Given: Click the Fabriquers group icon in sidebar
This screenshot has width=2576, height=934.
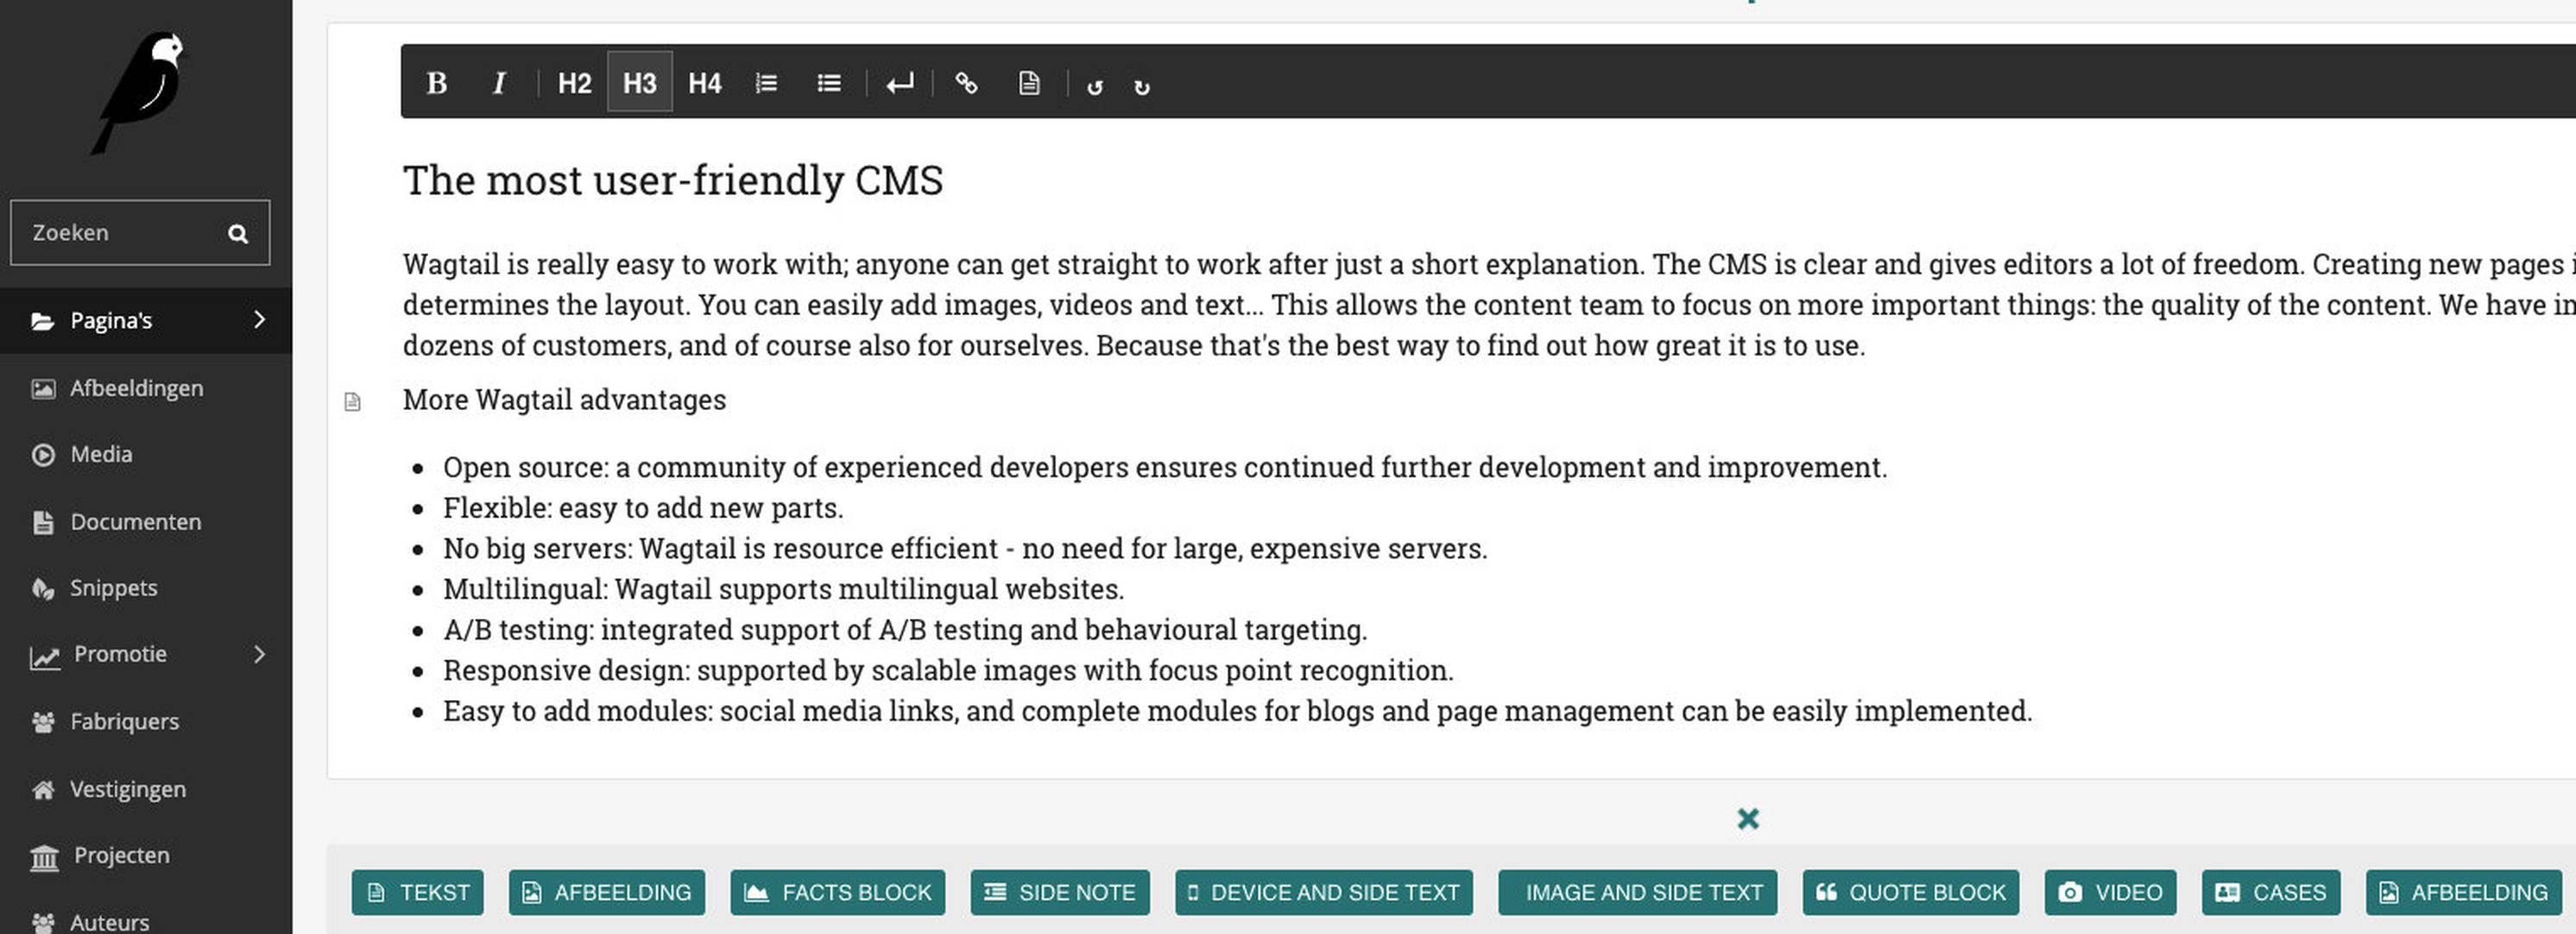Looking at the screenshot, I should (x=43, y=722).
